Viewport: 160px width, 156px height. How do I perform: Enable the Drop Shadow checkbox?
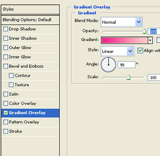(5, 29)
